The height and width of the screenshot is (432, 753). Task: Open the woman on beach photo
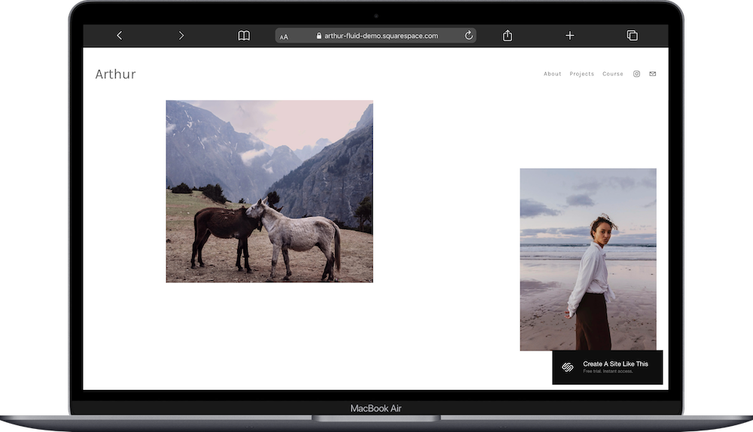coord(588,259)
